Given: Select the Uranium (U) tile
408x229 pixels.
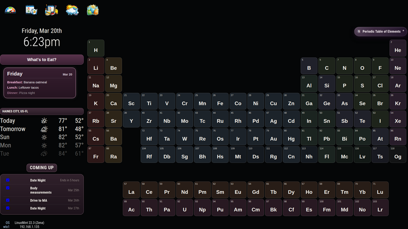Looking at the screenshot, I should pyautogui.click(x=185, y=208).
